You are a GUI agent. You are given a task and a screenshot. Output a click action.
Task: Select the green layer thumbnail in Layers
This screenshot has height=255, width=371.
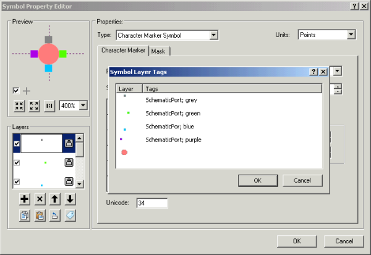[41, 162]
